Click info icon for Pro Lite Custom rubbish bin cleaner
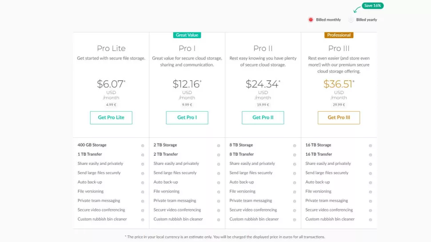431x242 pixels. click(x=143, y=219)
